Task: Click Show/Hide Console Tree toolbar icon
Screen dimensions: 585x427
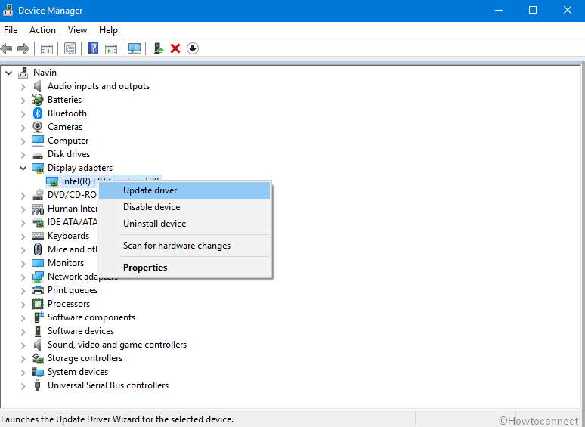Action: (x=47, y=48)
